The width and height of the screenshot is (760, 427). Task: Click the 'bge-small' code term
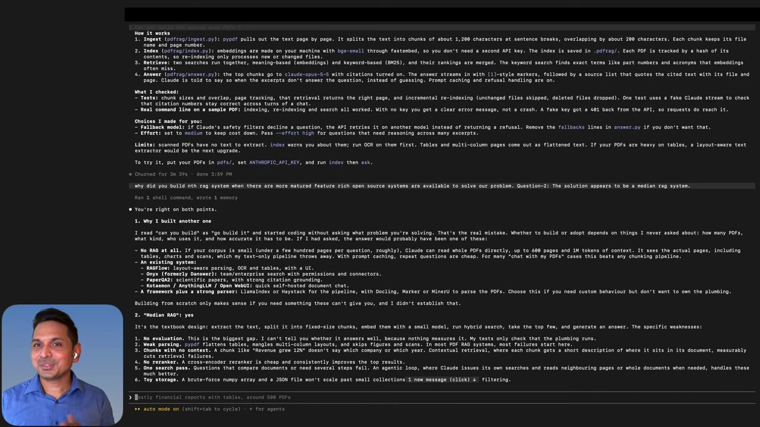(x=351, y=51)
